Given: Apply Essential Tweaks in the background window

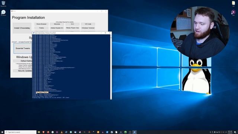Looking at the screenshot, I should pos(23,48).
